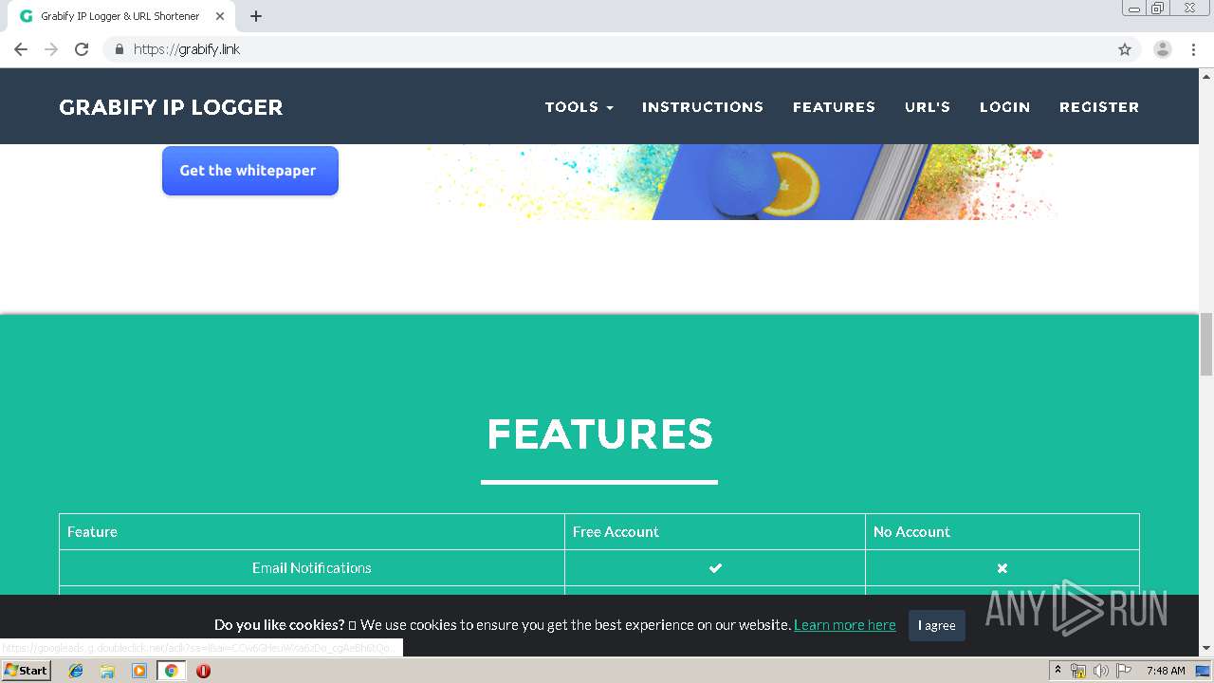Open the URL'S nav item
This screenshot has width=1214, height=683.
click(928, 107)
